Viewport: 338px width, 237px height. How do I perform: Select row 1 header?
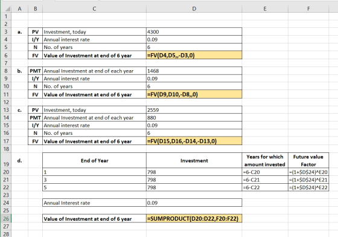click(6, 16)
